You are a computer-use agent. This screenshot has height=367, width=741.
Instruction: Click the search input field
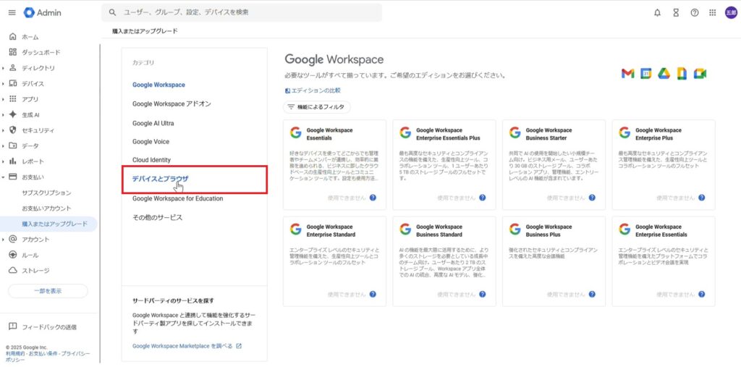tap(246, 12)
